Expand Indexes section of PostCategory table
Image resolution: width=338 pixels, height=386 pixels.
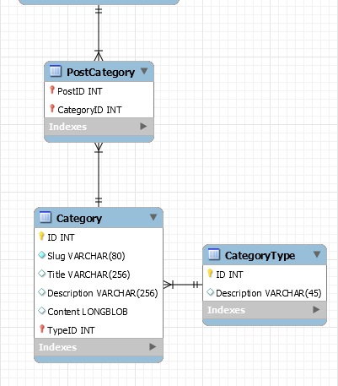143,127
